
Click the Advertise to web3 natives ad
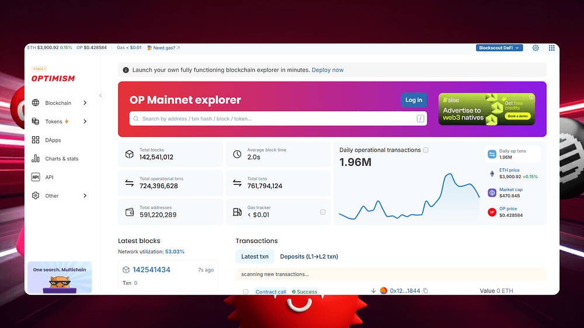486,109
